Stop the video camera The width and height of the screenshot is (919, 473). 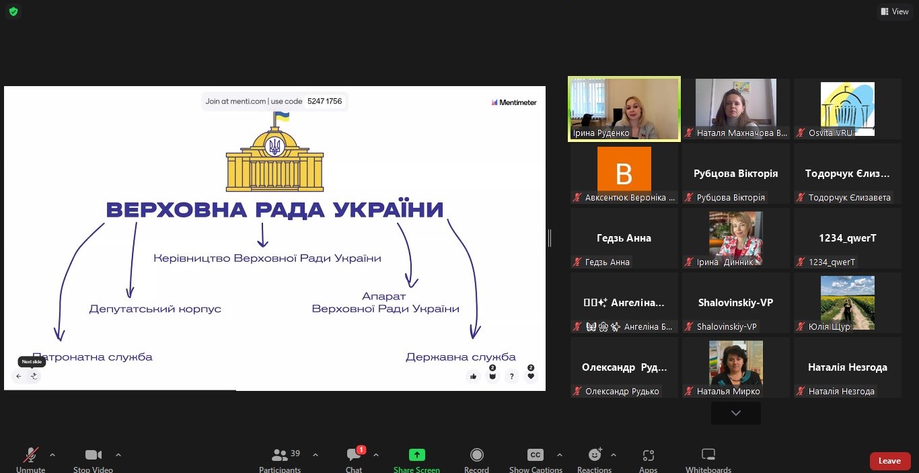[93, 456]
